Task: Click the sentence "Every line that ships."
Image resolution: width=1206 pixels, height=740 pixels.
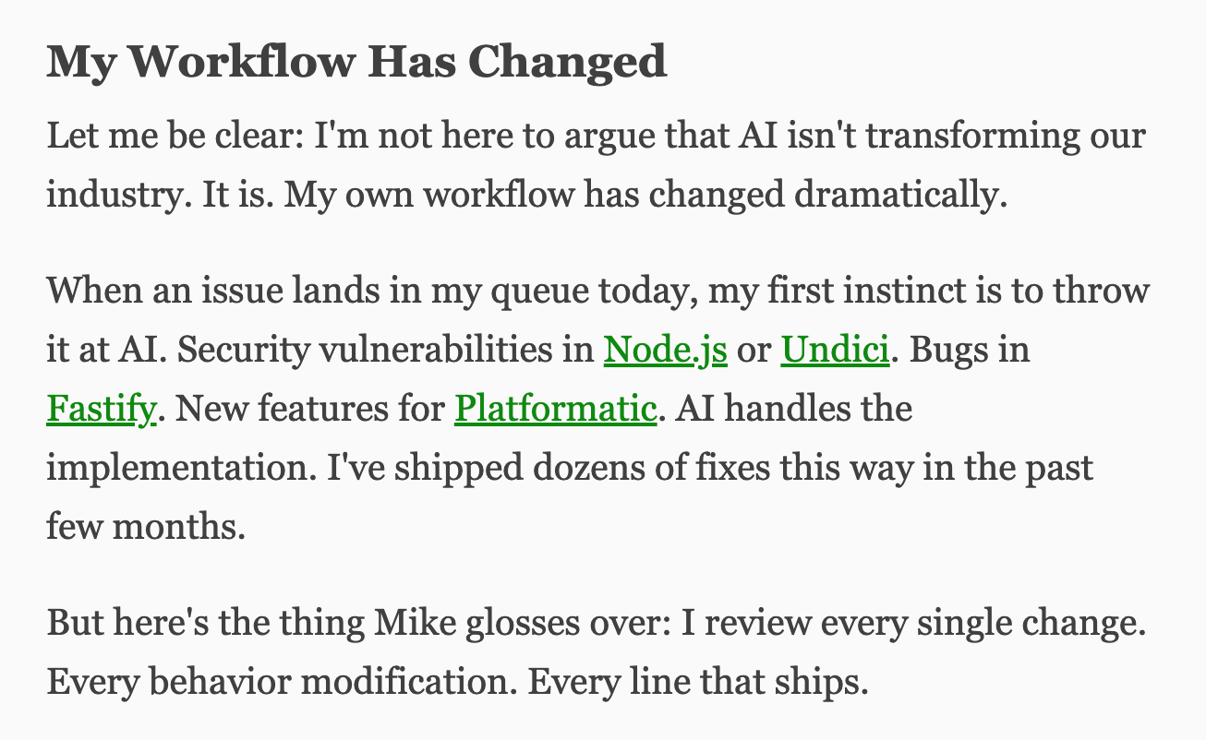Action: 698,683
